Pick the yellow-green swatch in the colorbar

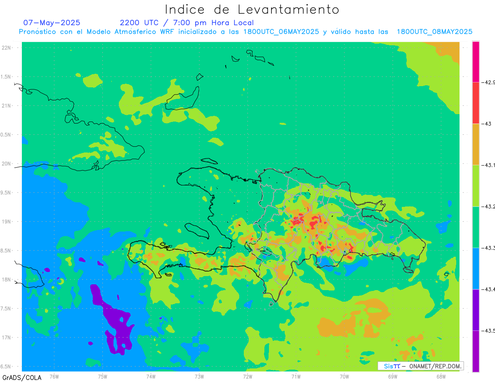[476, 185]
